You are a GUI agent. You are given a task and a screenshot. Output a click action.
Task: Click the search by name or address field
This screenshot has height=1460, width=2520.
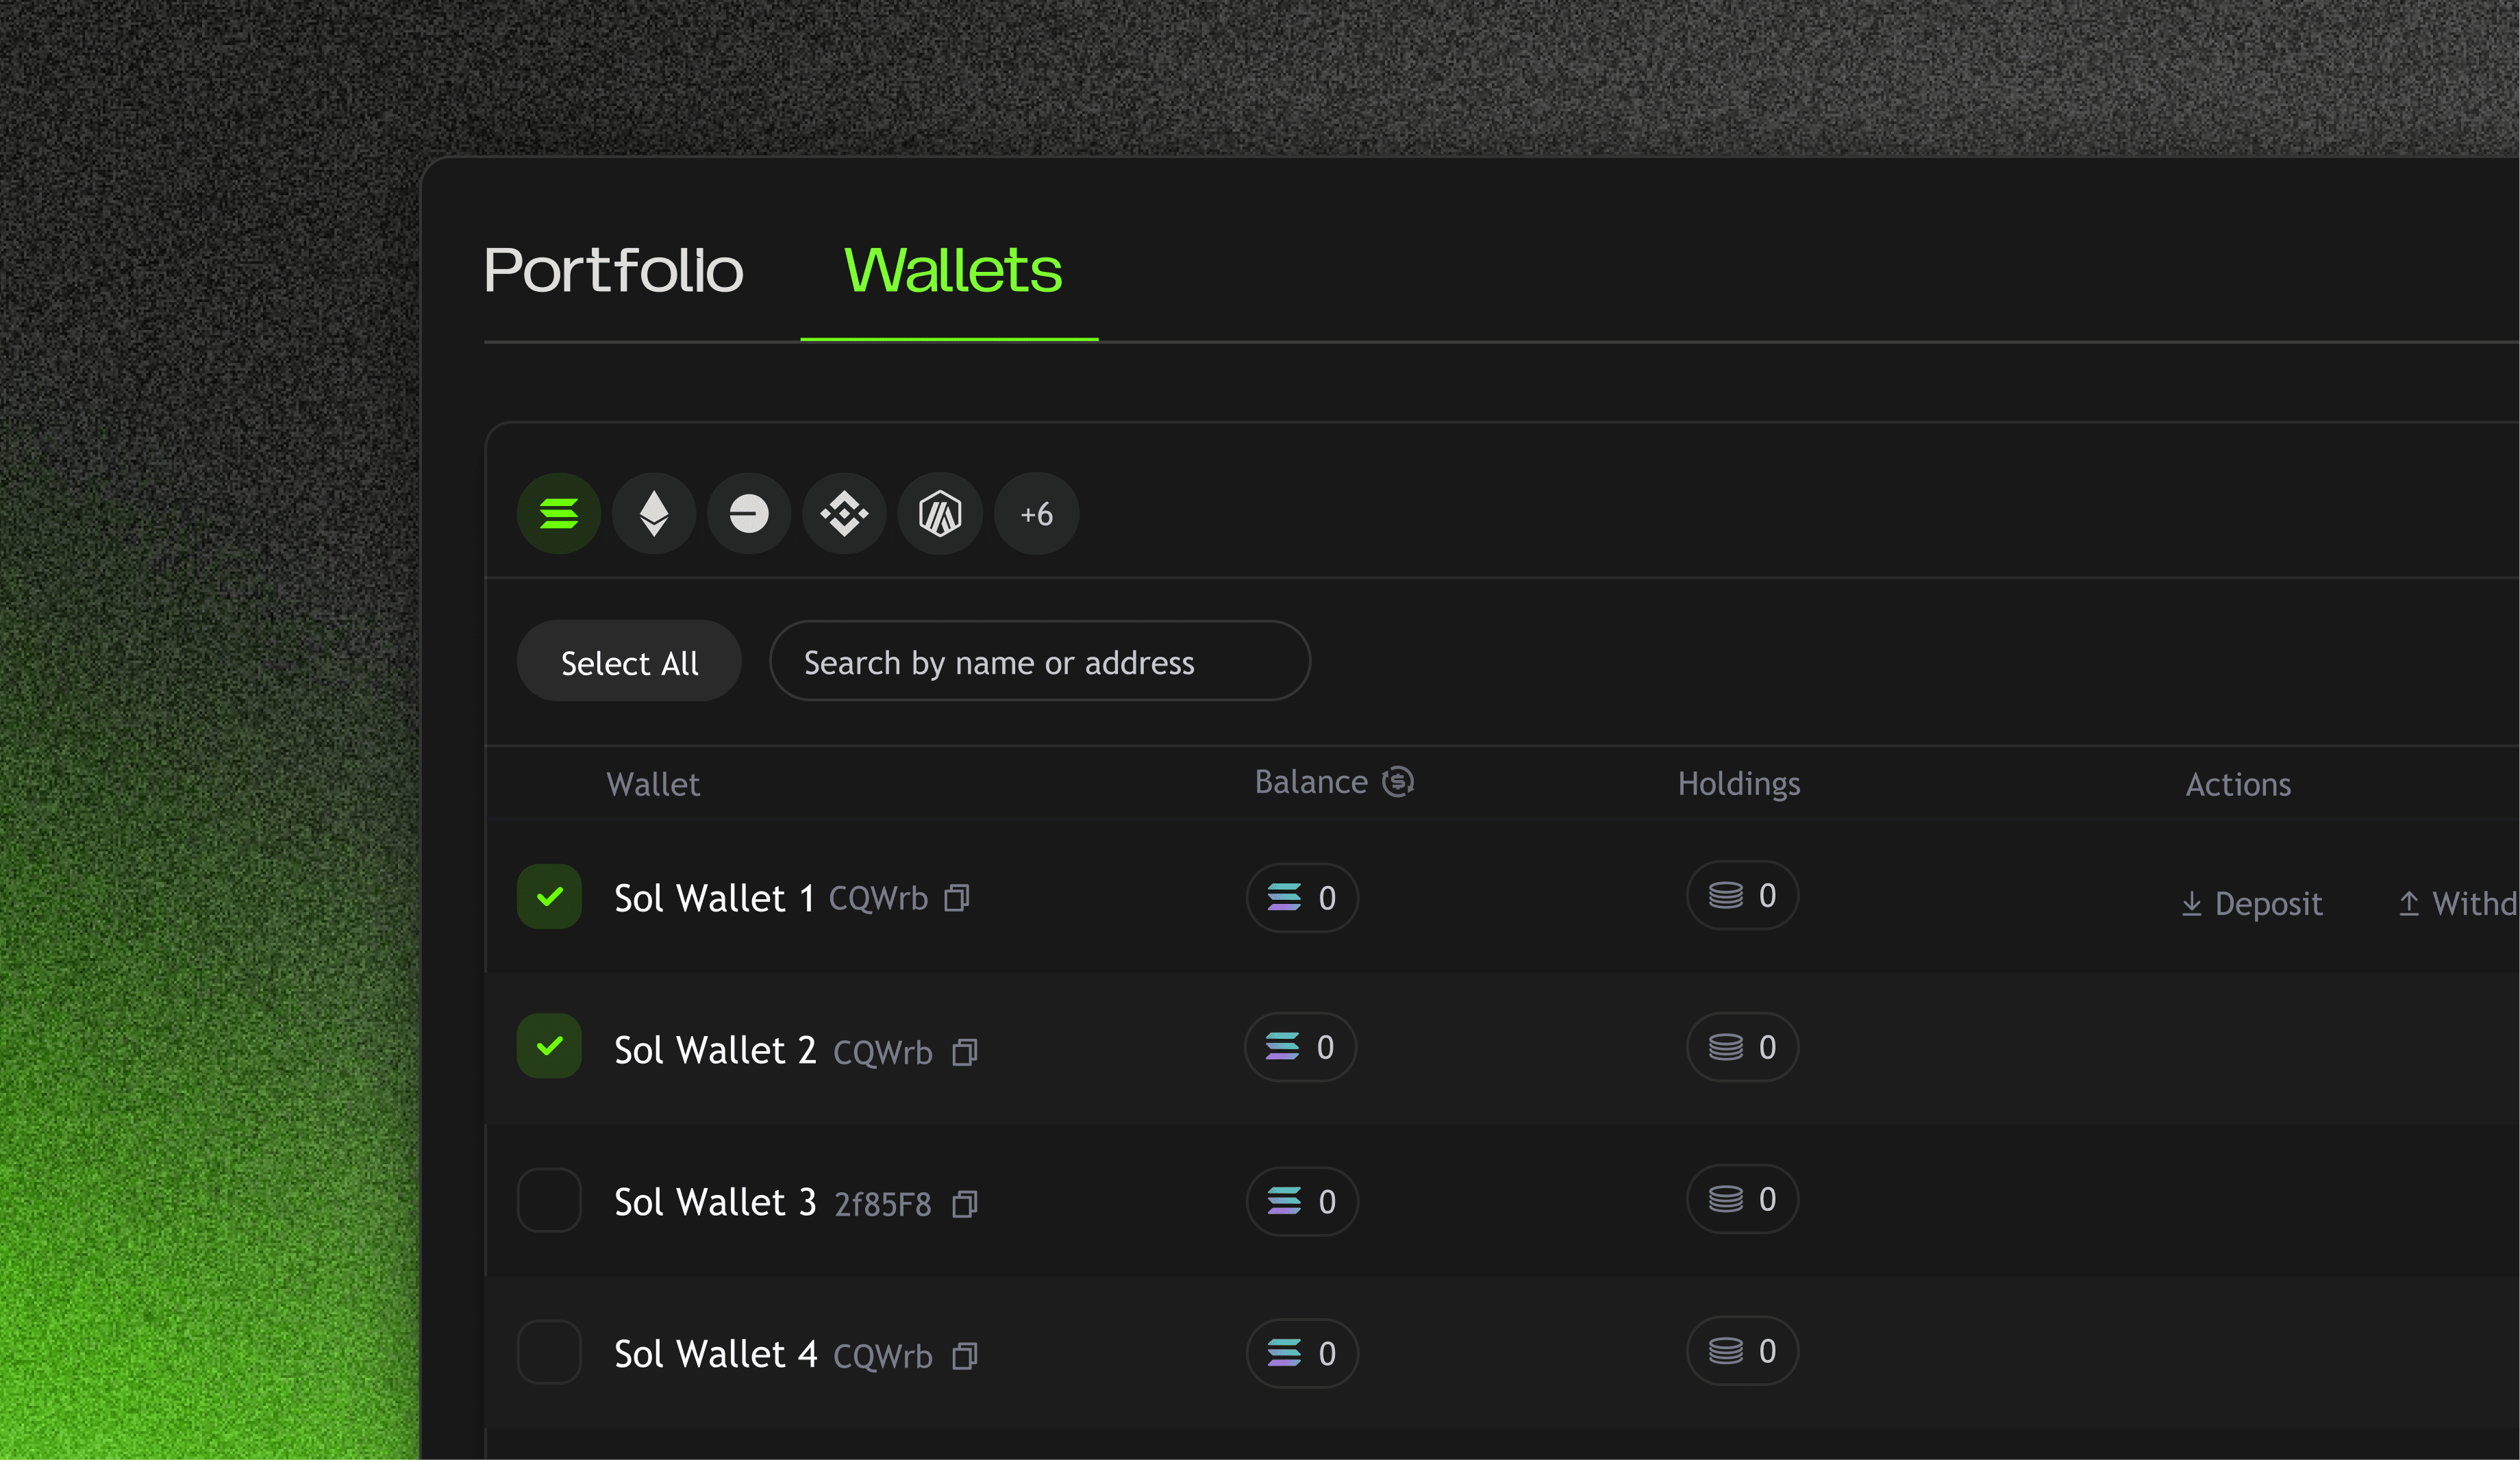tap(1039, 662)
